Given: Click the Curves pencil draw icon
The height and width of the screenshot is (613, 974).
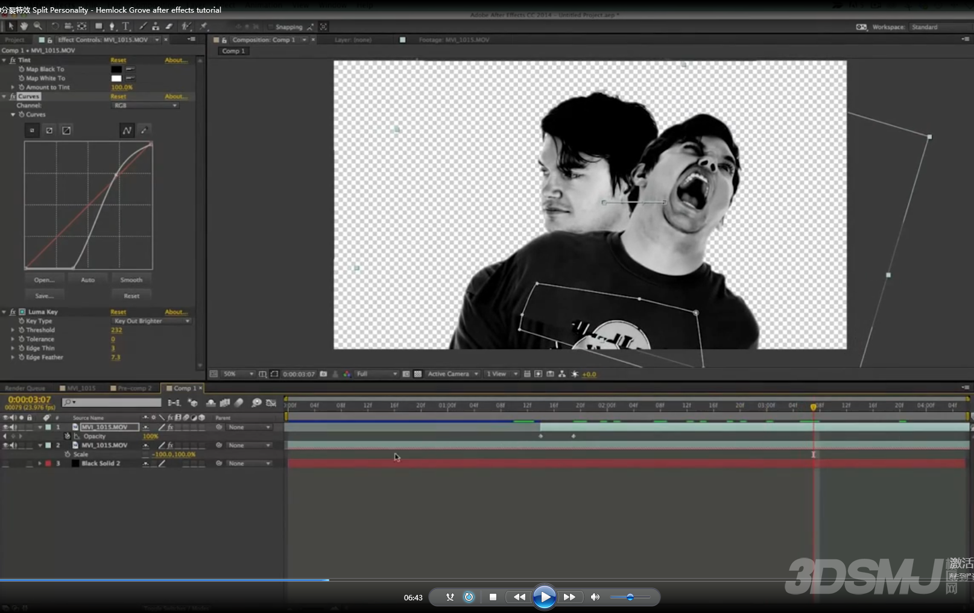Looking at the screenshot, I should coord(144,130).
